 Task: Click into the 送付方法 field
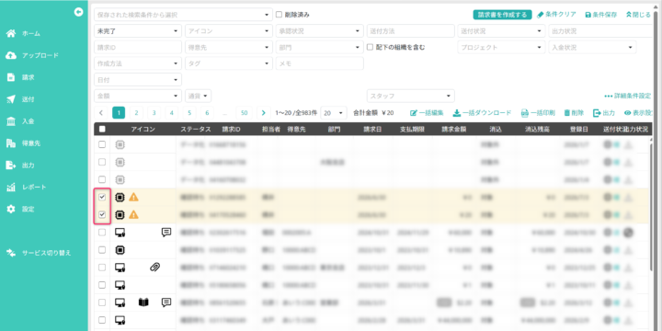[x=411, y=31]
